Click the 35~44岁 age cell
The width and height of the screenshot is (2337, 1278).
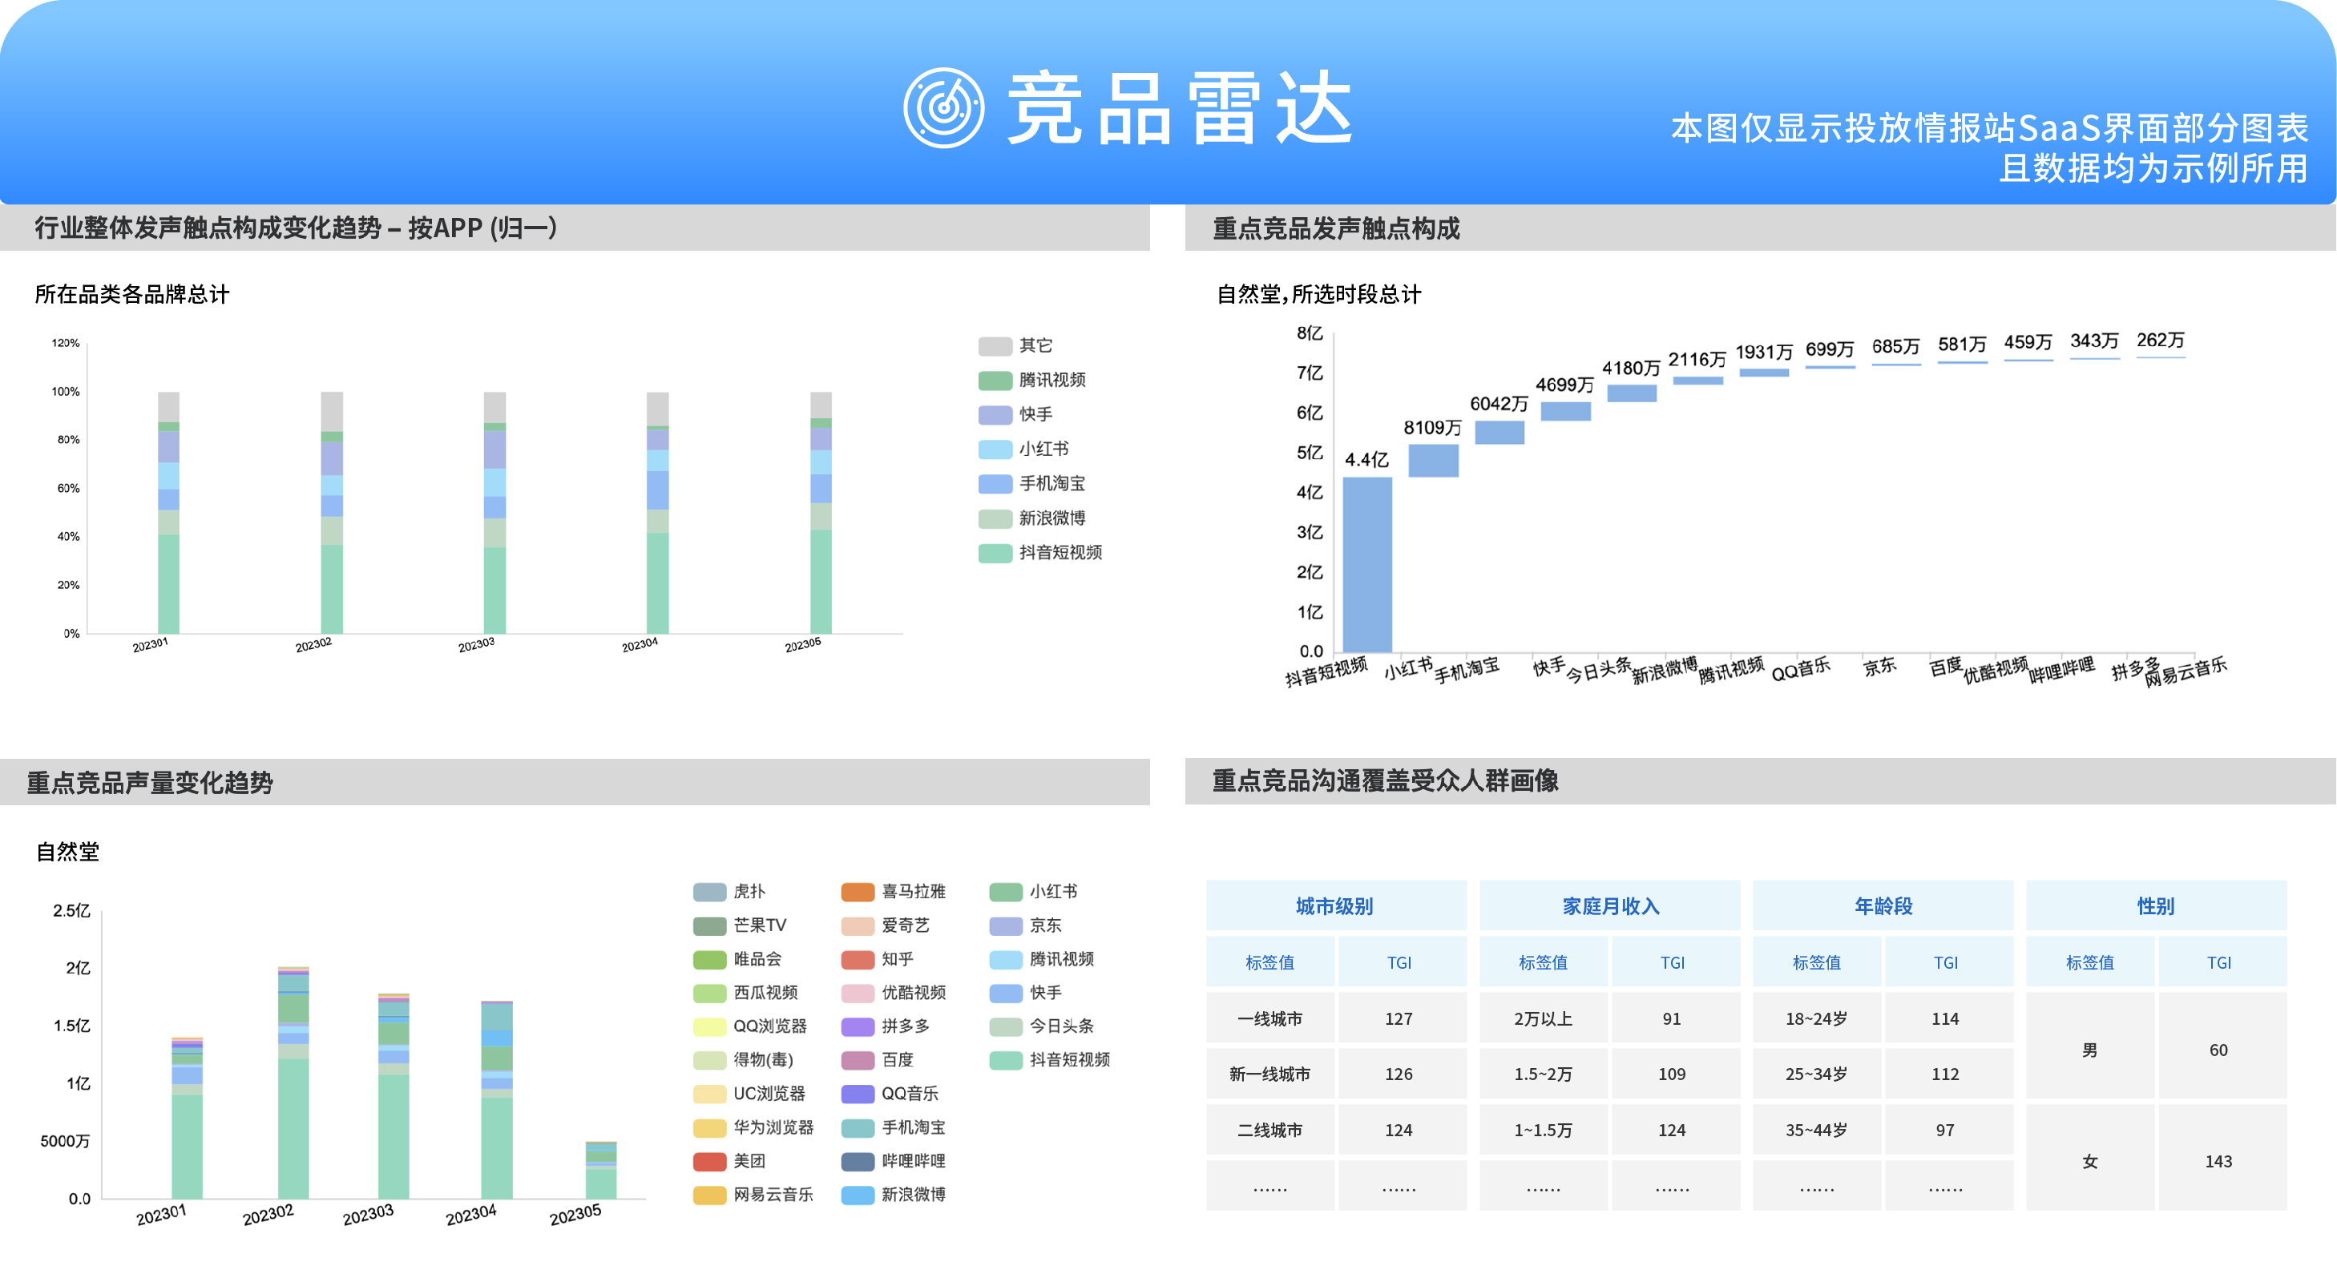tap(1816, 1129)
